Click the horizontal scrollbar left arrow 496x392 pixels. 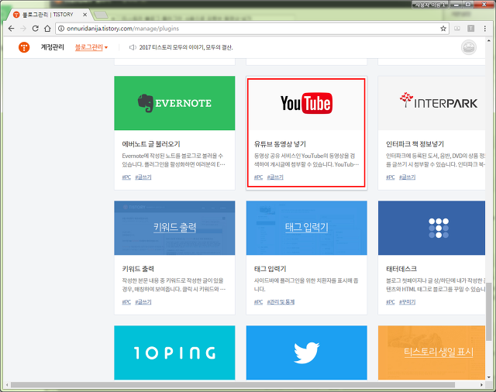click(7, 385)
